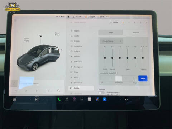Screen dimensions: 172x129
Task: Click the MID equalizer slider handle
Action: pos(128,58)
